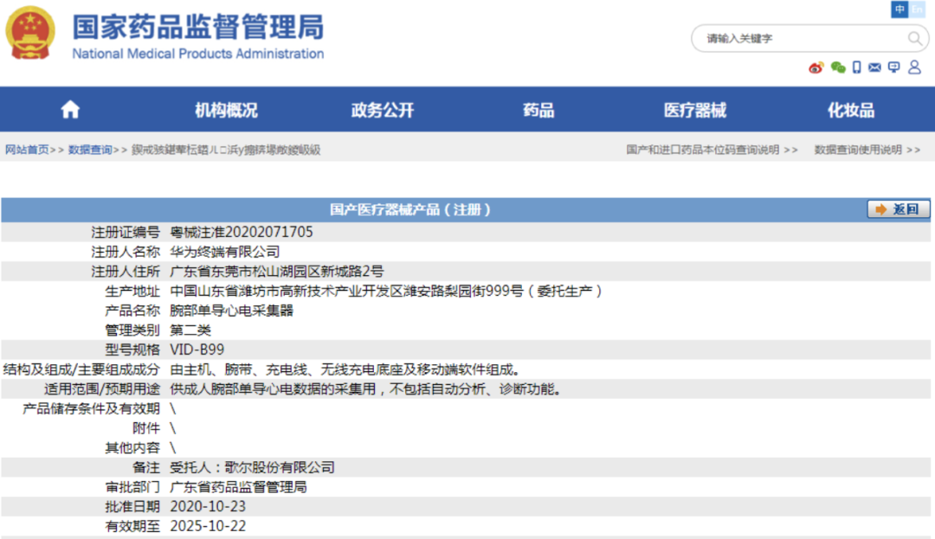Select the 中 Chinese language option
This screenshot has width=935, height=539.
pos(899,10)
